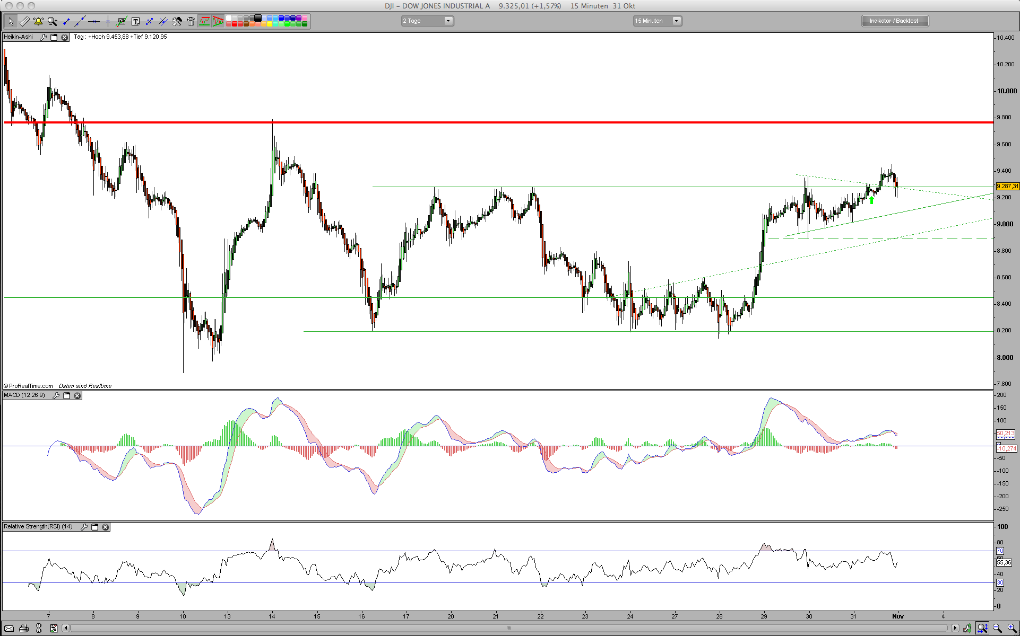The height and width of the screenshot is (636, 1020).
Task: Click the trash can delete-objects icon
Action: coord(191,21)
